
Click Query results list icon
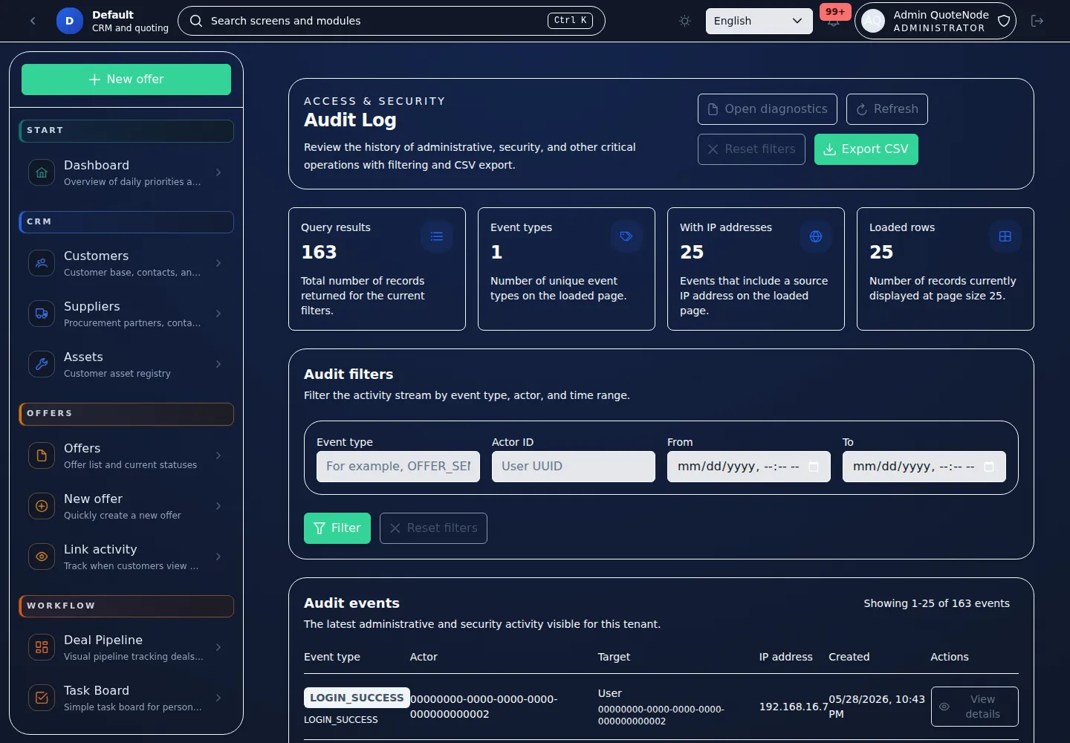[x=437, y=236]
